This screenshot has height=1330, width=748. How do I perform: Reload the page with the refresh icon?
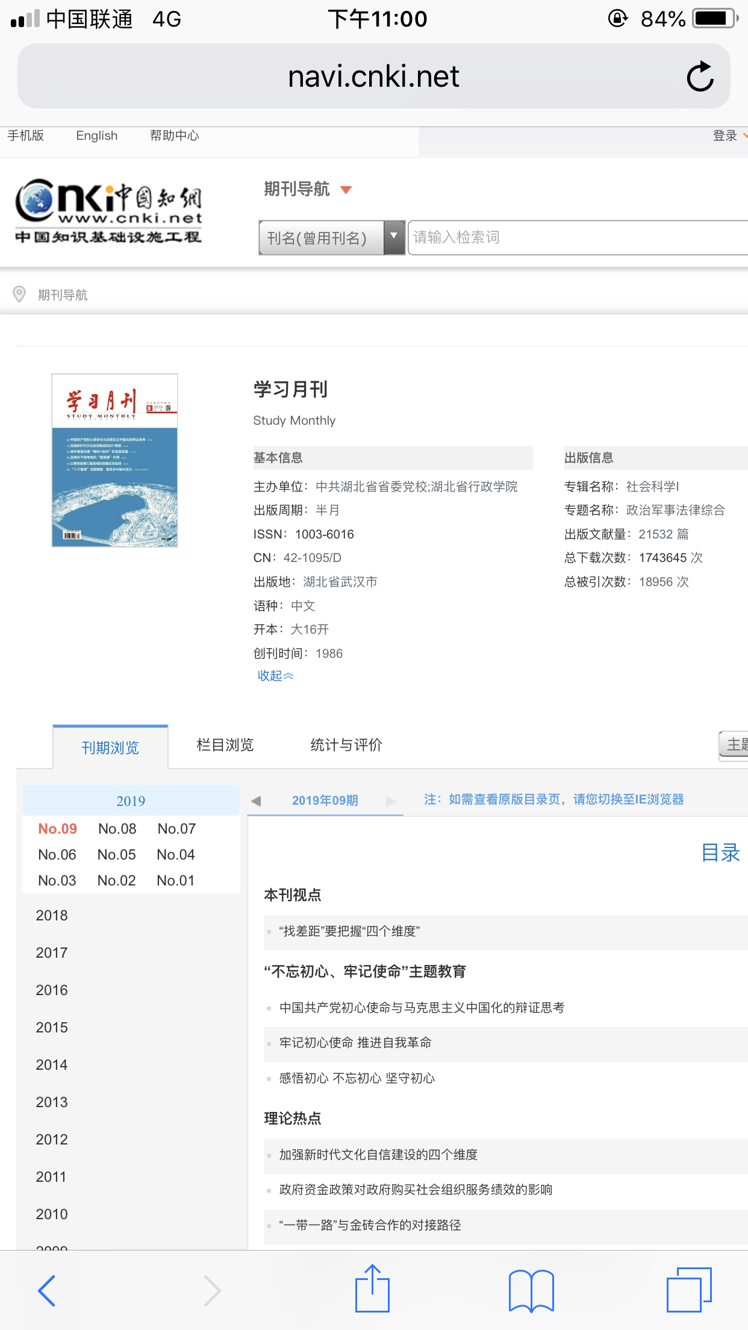point(700,76)
